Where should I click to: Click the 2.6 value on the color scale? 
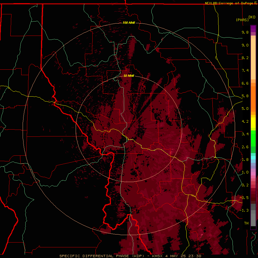tap(245, 147)
